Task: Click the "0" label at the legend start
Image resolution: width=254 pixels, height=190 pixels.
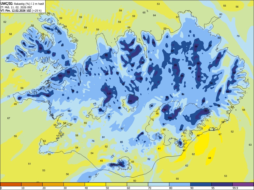Action: (1, 188)
